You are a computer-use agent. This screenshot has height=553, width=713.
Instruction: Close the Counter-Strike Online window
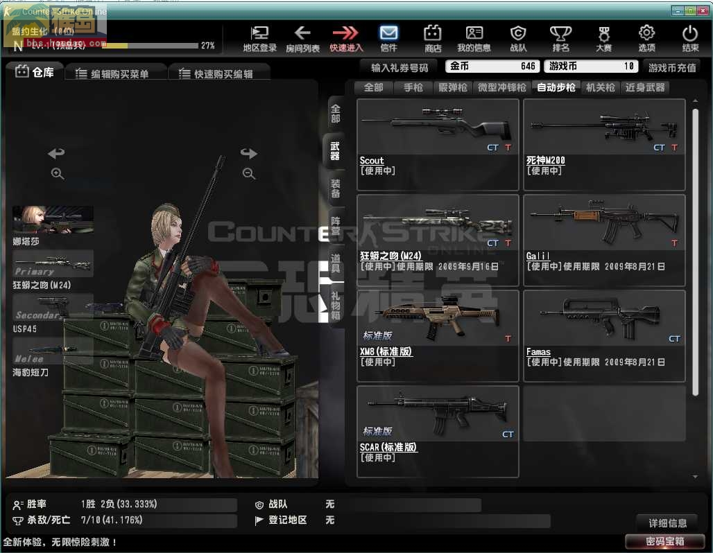click(703, 11)
